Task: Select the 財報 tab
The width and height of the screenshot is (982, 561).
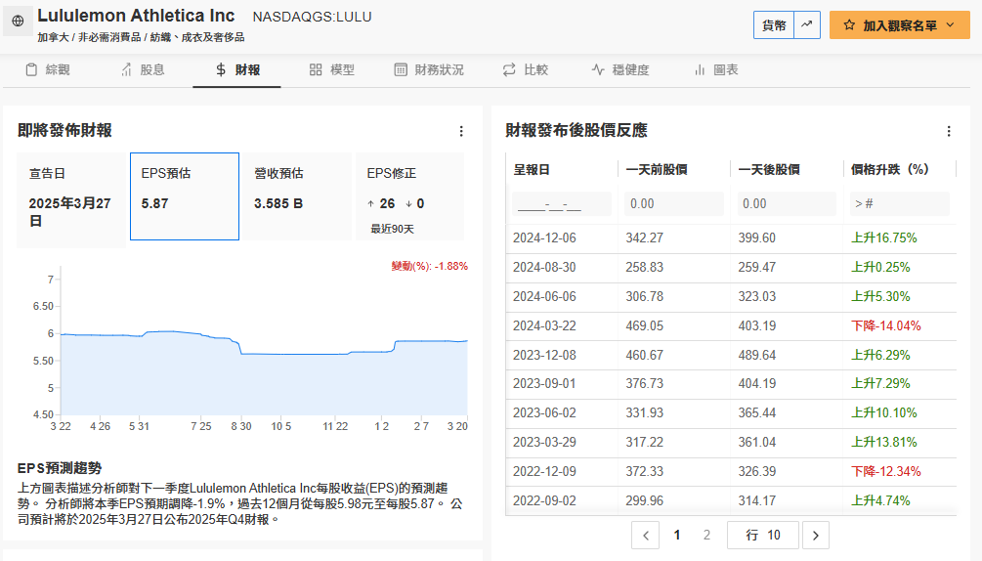Action: 237,69
